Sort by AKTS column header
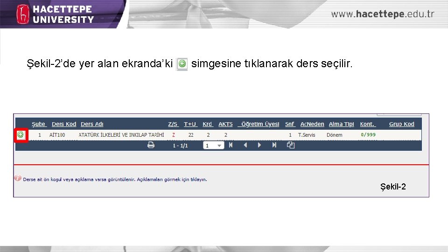The image size is (448, 252). coord(225,124)
